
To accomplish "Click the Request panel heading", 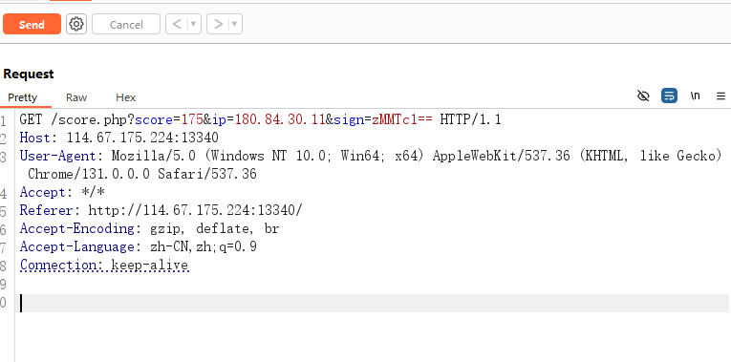I will click(x=29, y=74).
